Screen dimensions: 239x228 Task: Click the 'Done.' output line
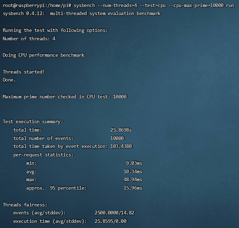[x=9, y=80]
